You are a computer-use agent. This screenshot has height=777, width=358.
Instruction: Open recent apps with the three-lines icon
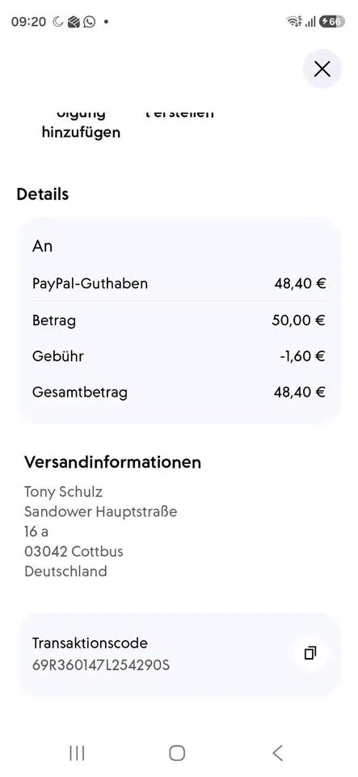[x=77, y=753]
